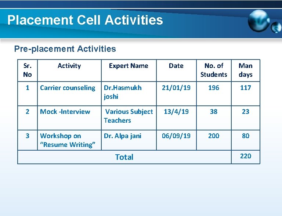This screenshot has height=216, width=282.
Task: Click the student count '196'
Action: (x=214, y=88)
